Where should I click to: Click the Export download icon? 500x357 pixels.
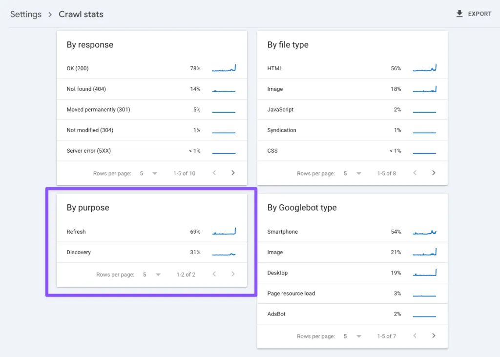459,14
